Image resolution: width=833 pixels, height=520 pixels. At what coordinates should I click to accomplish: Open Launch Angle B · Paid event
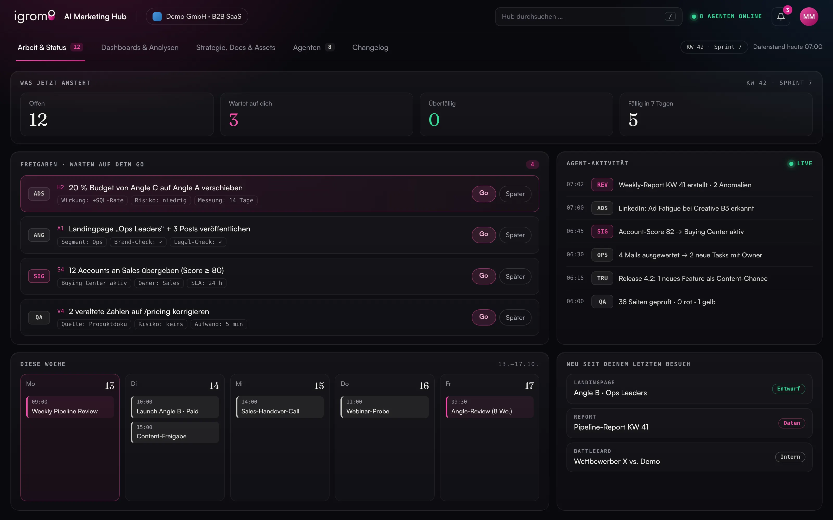175,407
